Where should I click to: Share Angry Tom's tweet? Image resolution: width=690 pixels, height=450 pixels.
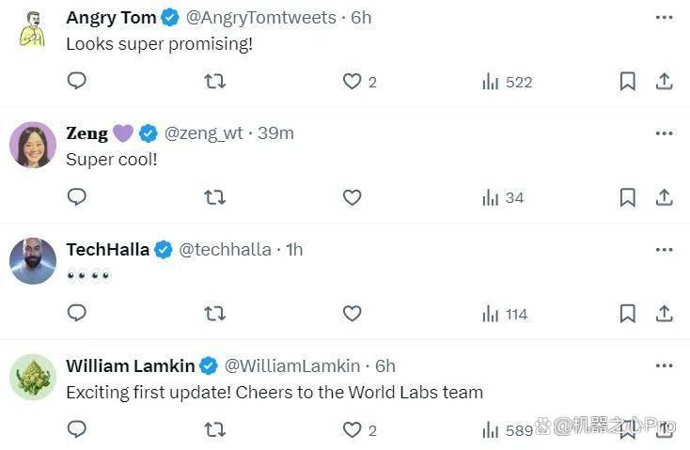pos(664,82)
